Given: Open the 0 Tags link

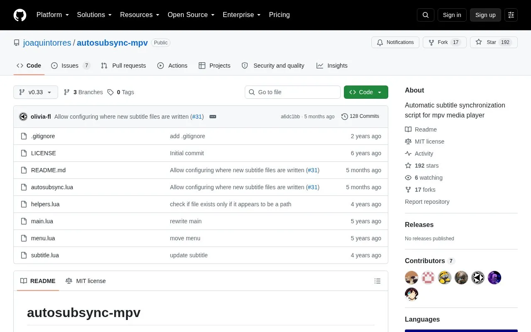Looking at the screenshot, I should pyautogui.click(x=121, y=92).
